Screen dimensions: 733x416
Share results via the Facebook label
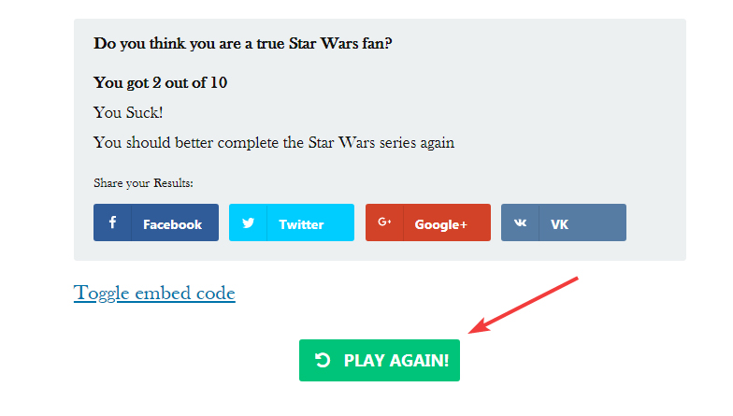pyautogui.click(x=172, y=224)
